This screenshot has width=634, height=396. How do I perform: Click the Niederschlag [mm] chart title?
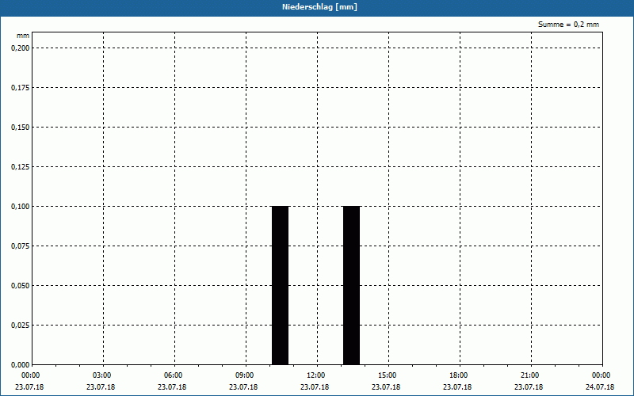click(x=319, y=7)
